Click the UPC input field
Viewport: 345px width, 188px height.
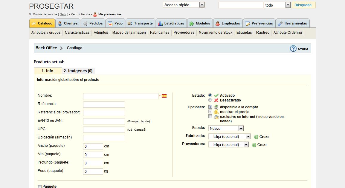coord(104,130)
